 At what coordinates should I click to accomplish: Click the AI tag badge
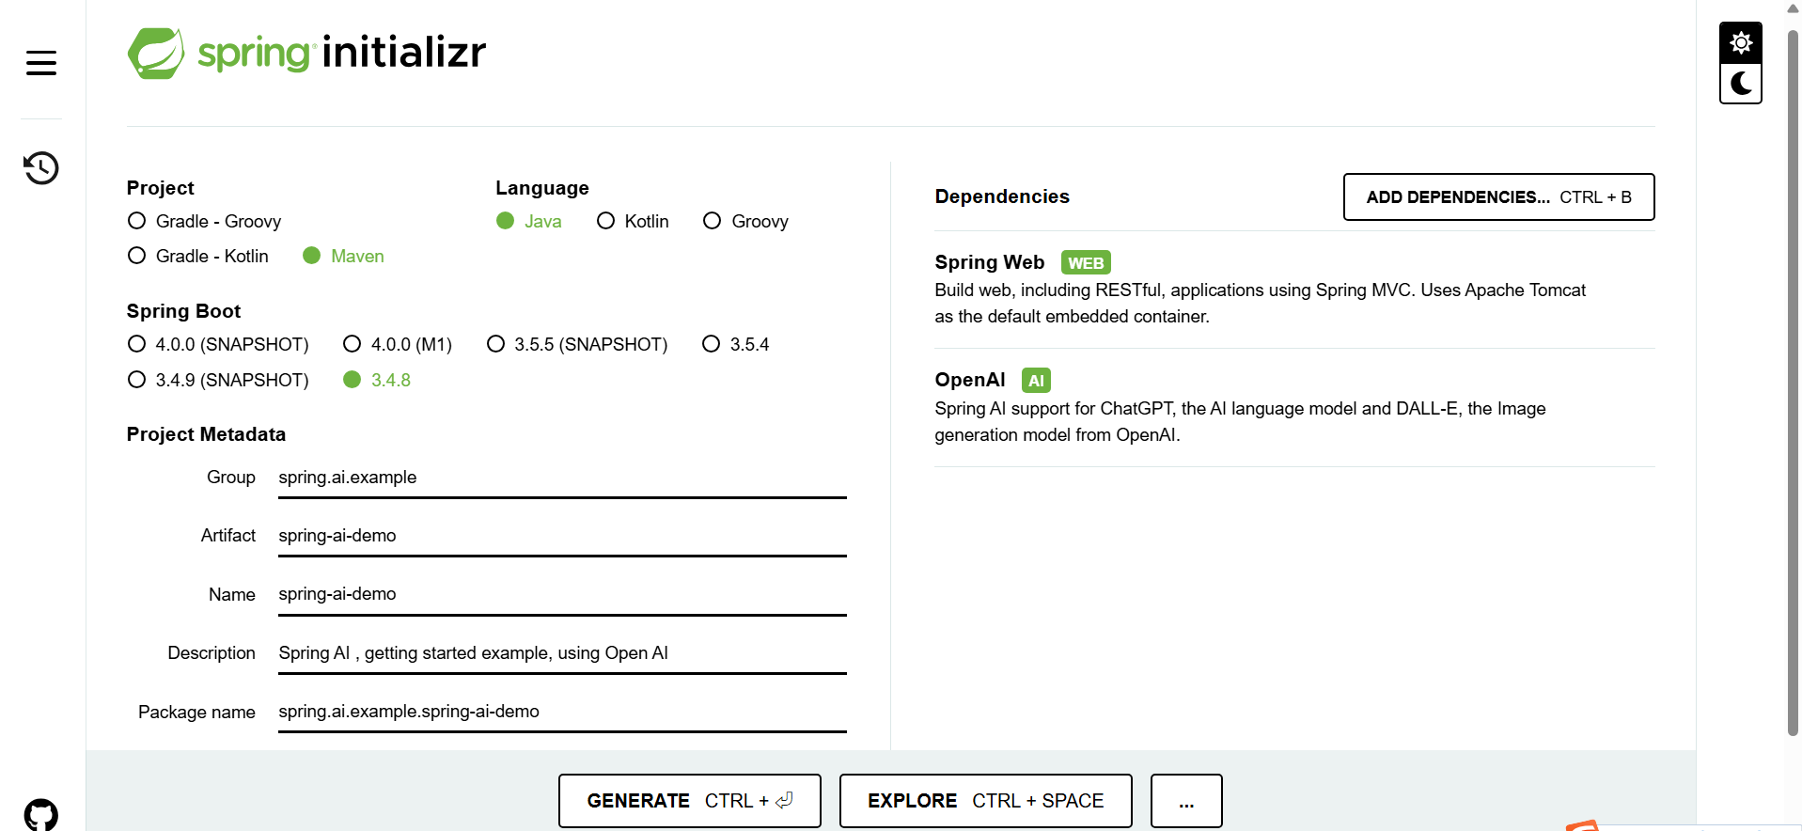click(x=1036, y=381)
